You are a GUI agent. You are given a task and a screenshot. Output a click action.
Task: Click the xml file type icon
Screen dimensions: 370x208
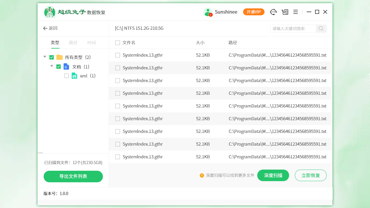[x=74, y=76]
